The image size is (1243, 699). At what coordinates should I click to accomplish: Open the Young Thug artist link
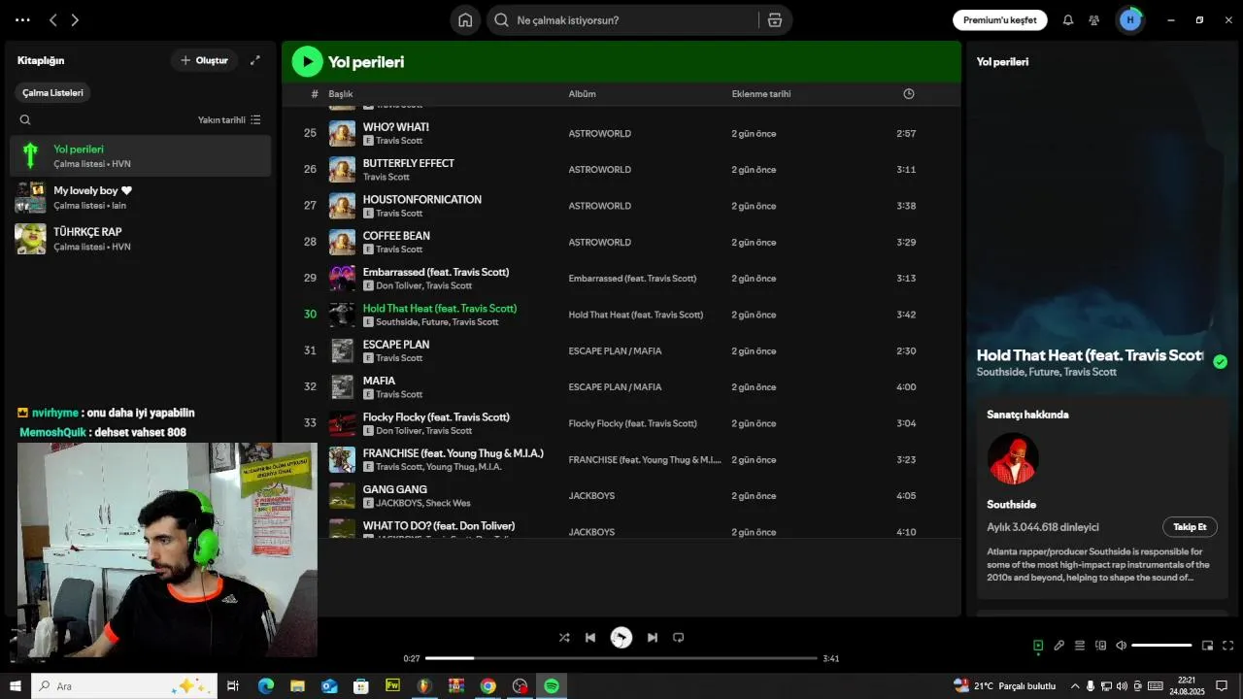pos(451,467)
